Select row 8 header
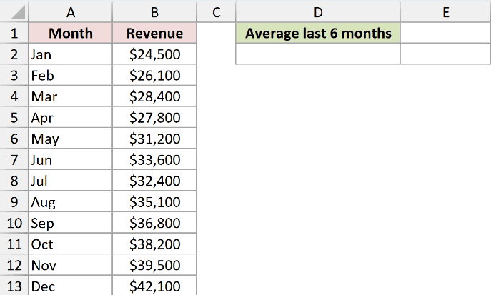 click(x=14, y=181)
